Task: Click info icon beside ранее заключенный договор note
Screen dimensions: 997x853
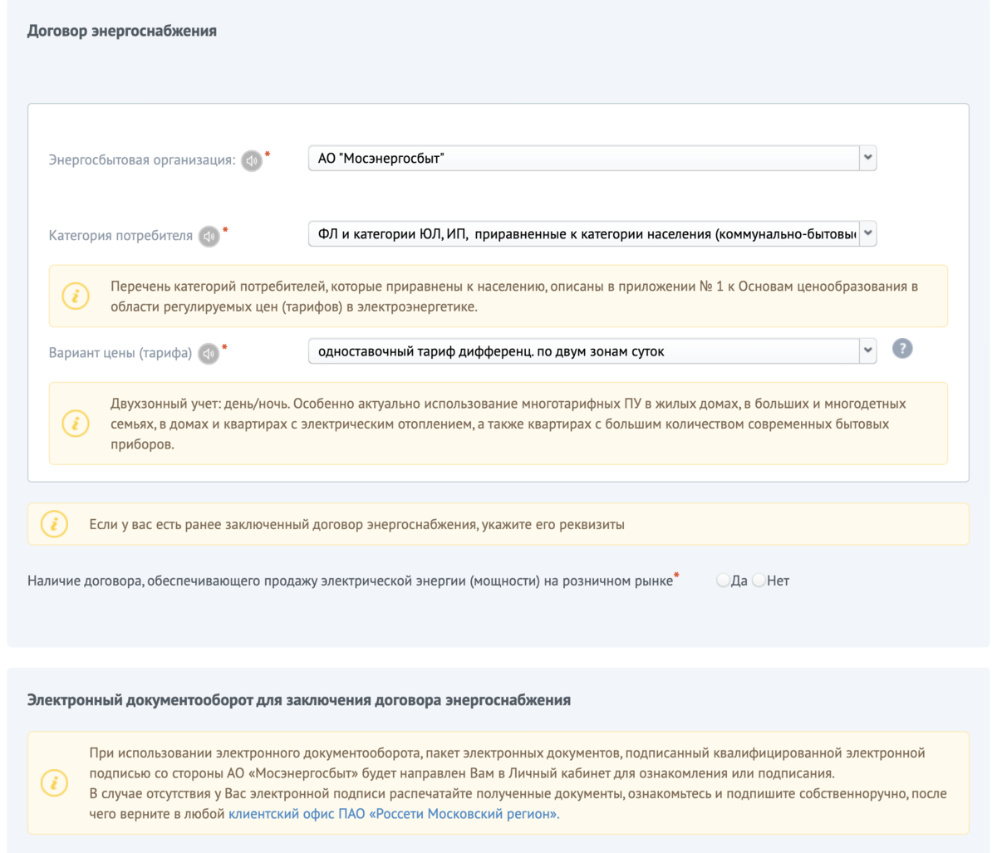Action: [x=55, y=524]
